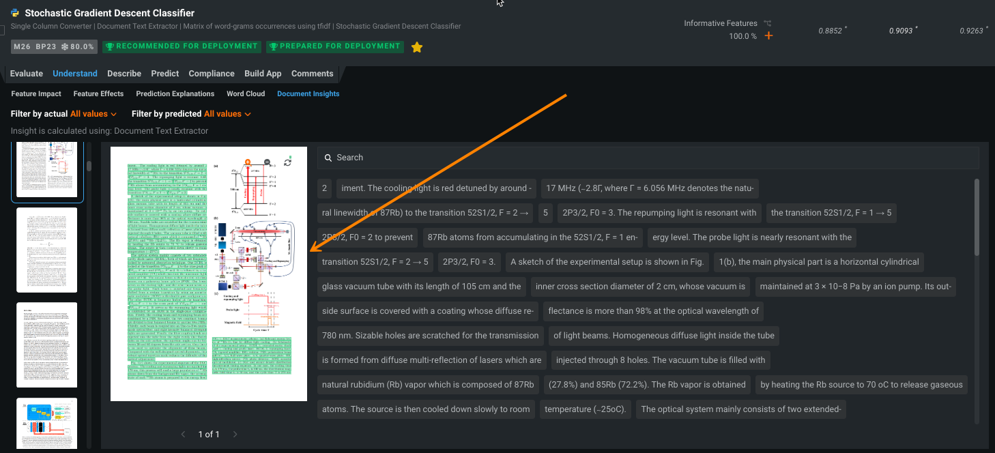Go to next page with right chevron

tap(235, 435)
